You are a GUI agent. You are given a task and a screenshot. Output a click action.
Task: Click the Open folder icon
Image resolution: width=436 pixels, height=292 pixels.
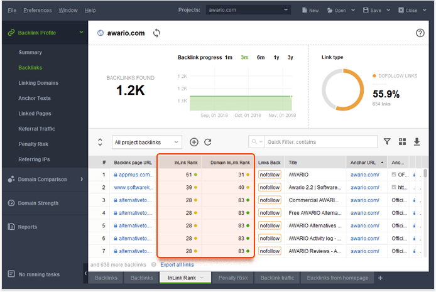click(330, 10)
